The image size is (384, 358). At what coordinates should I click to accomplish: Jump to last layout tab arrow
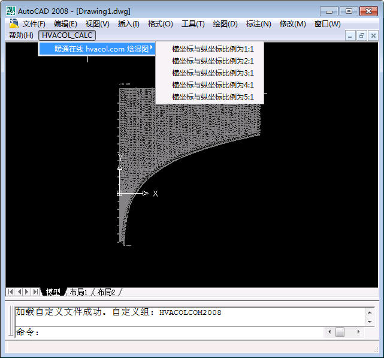(35, 292)
